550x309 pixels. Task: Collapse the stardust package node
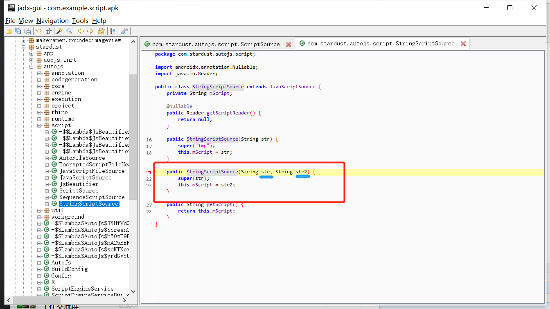[24, 47]
